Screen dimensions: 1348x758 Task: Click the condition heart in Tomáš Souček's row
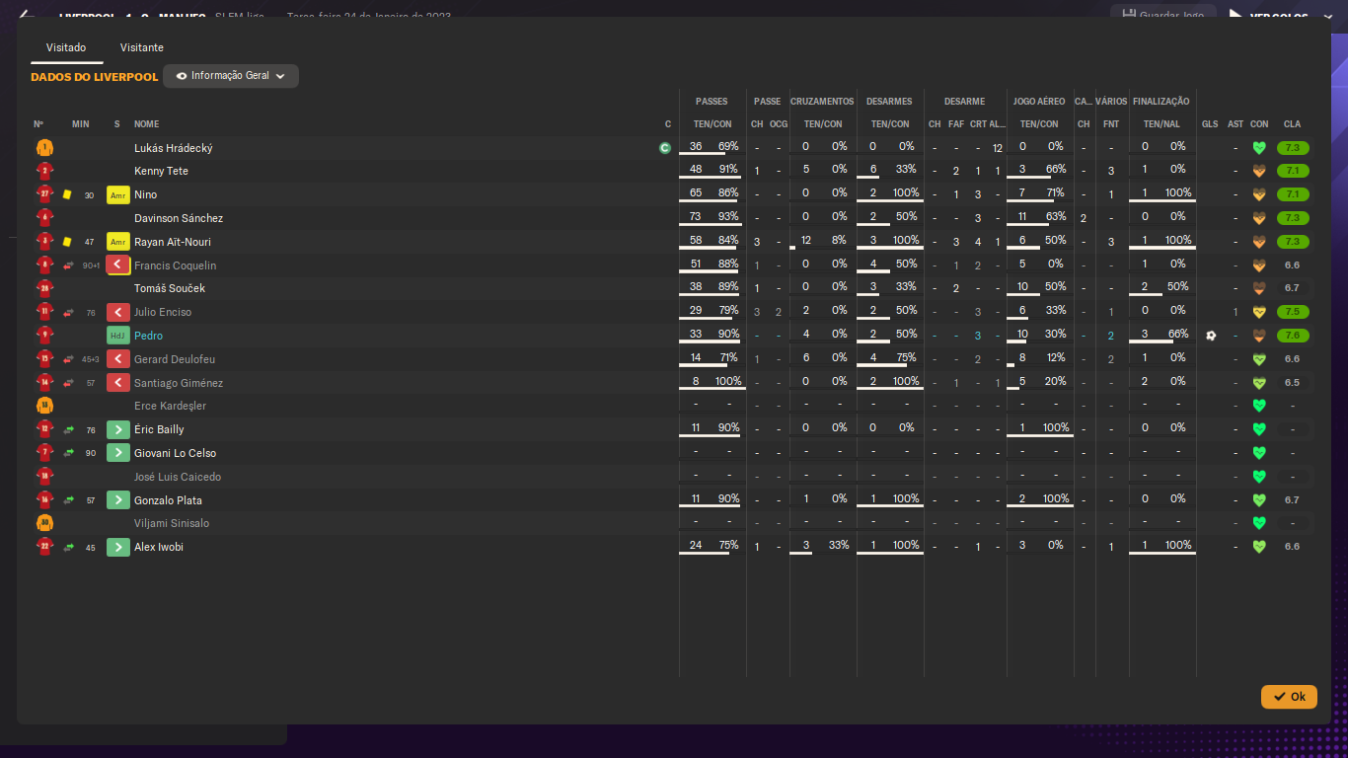pos(1259,289)
